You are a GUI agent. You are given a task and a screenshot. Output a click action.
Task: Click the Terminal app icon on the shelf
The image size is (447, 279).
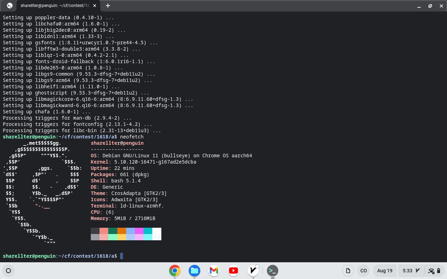(273, 271)
